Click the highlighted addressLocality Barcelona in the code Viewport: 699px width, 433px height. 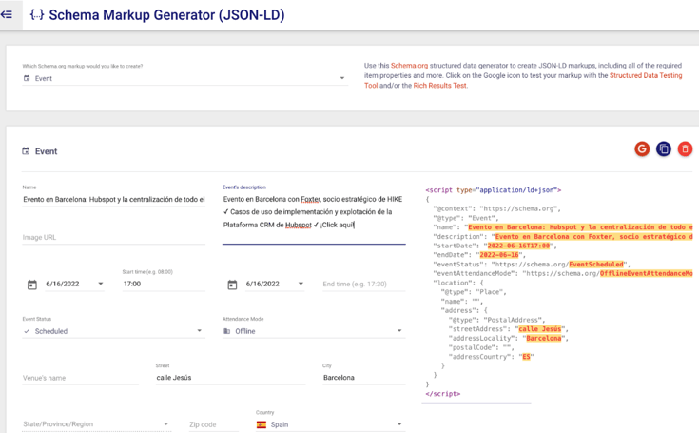[543, 339]
